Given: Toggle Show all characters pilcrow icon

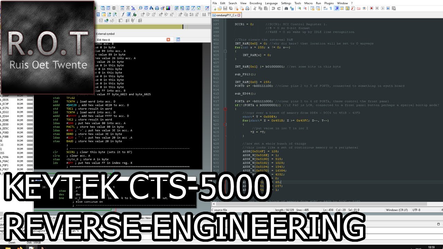Looking at the screenshot, I should 331,8.
